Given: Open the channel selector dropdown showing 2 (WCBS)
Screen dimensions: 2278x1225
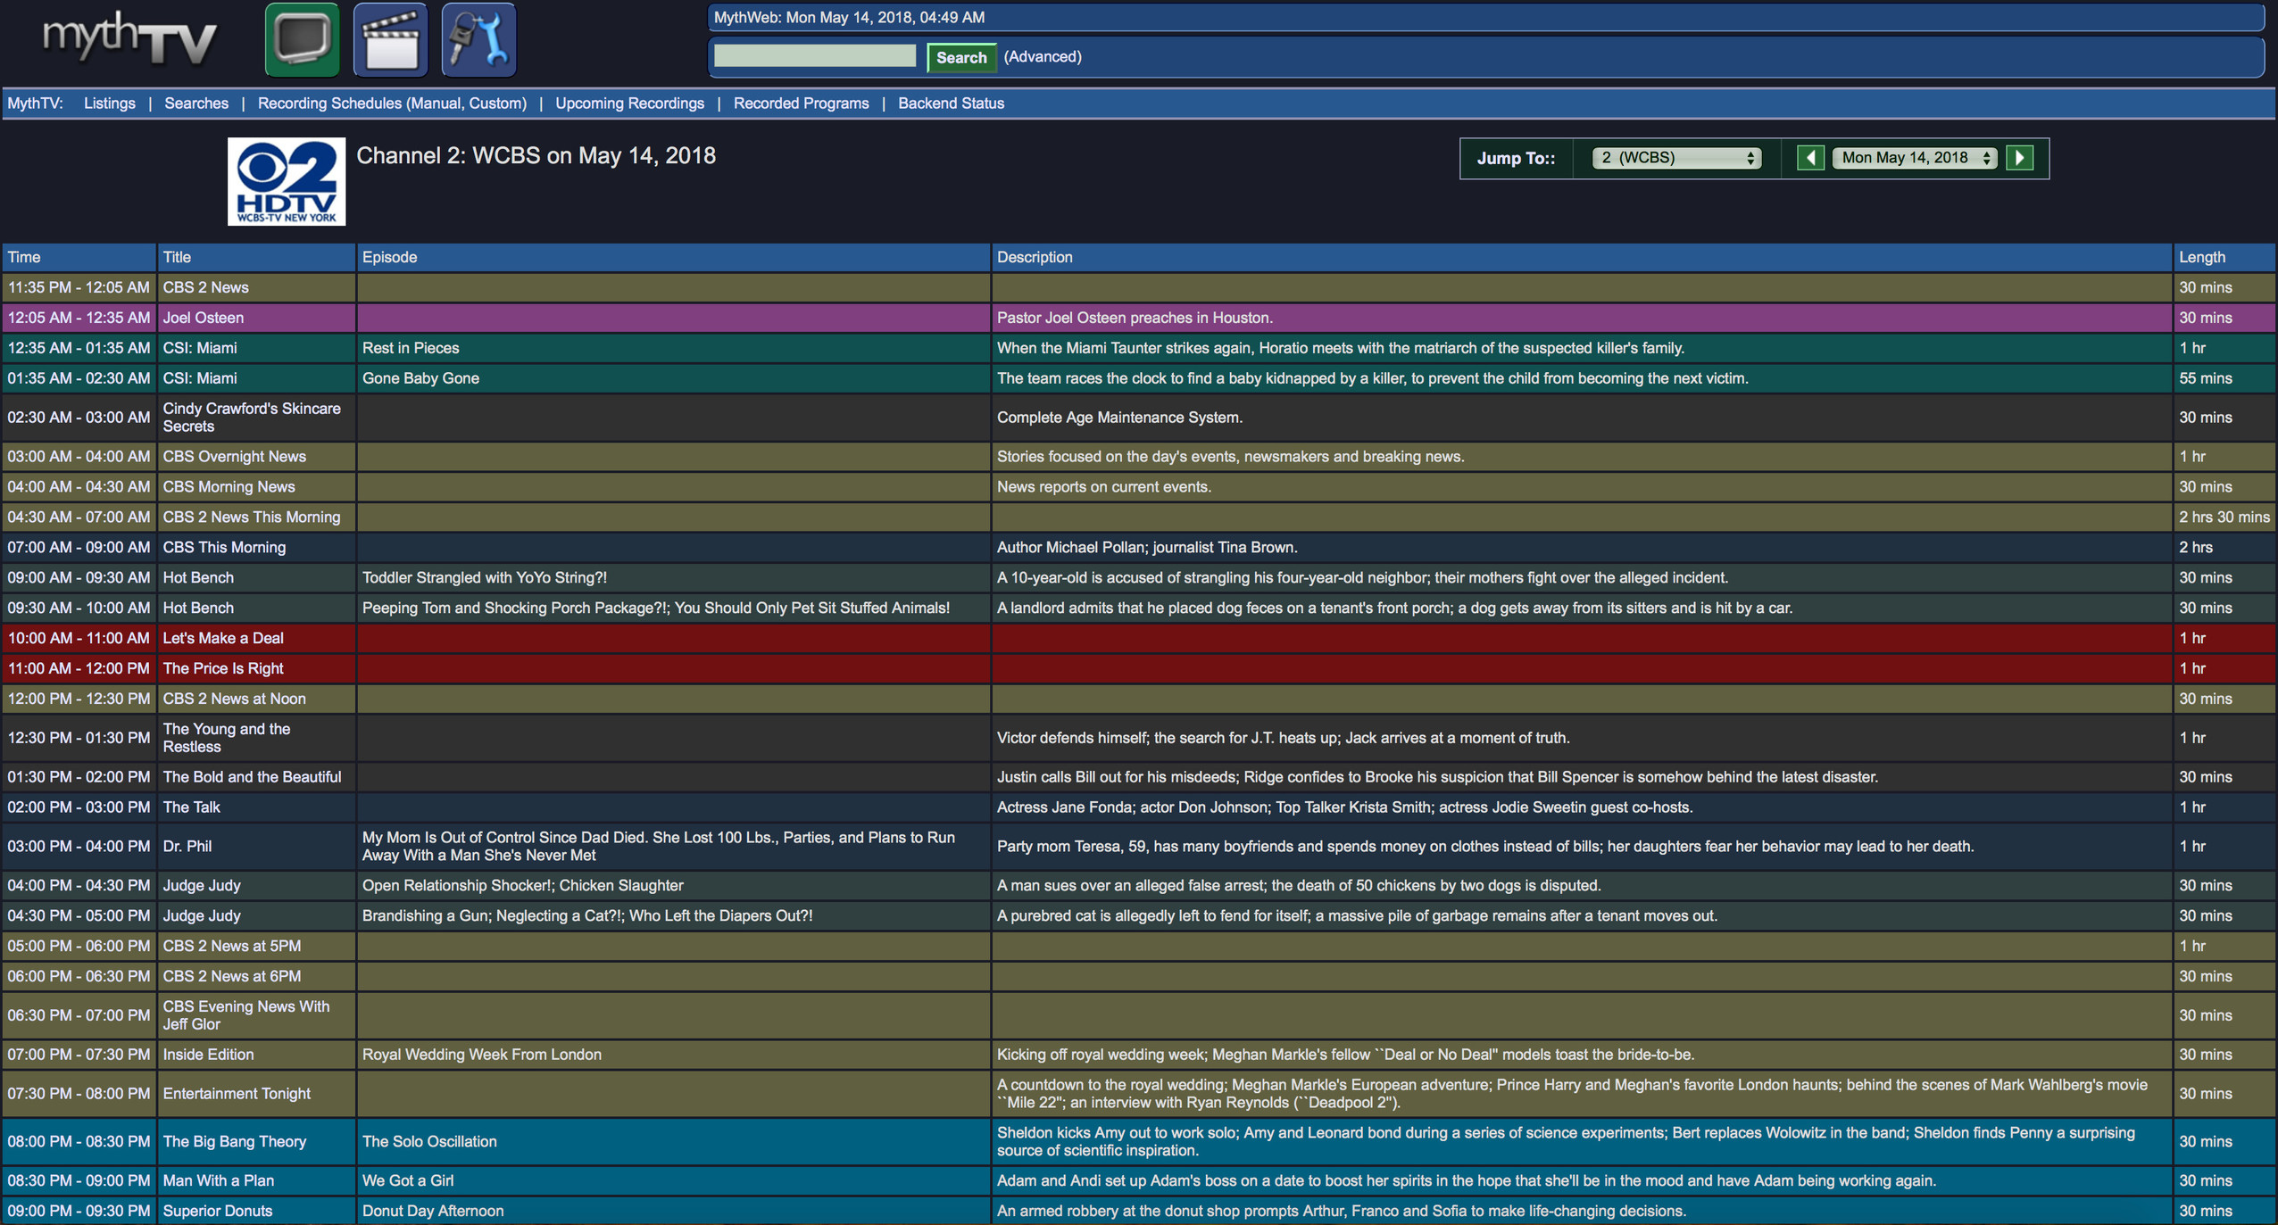Looking at the screenshot, I should click(x=1676, y=158).
